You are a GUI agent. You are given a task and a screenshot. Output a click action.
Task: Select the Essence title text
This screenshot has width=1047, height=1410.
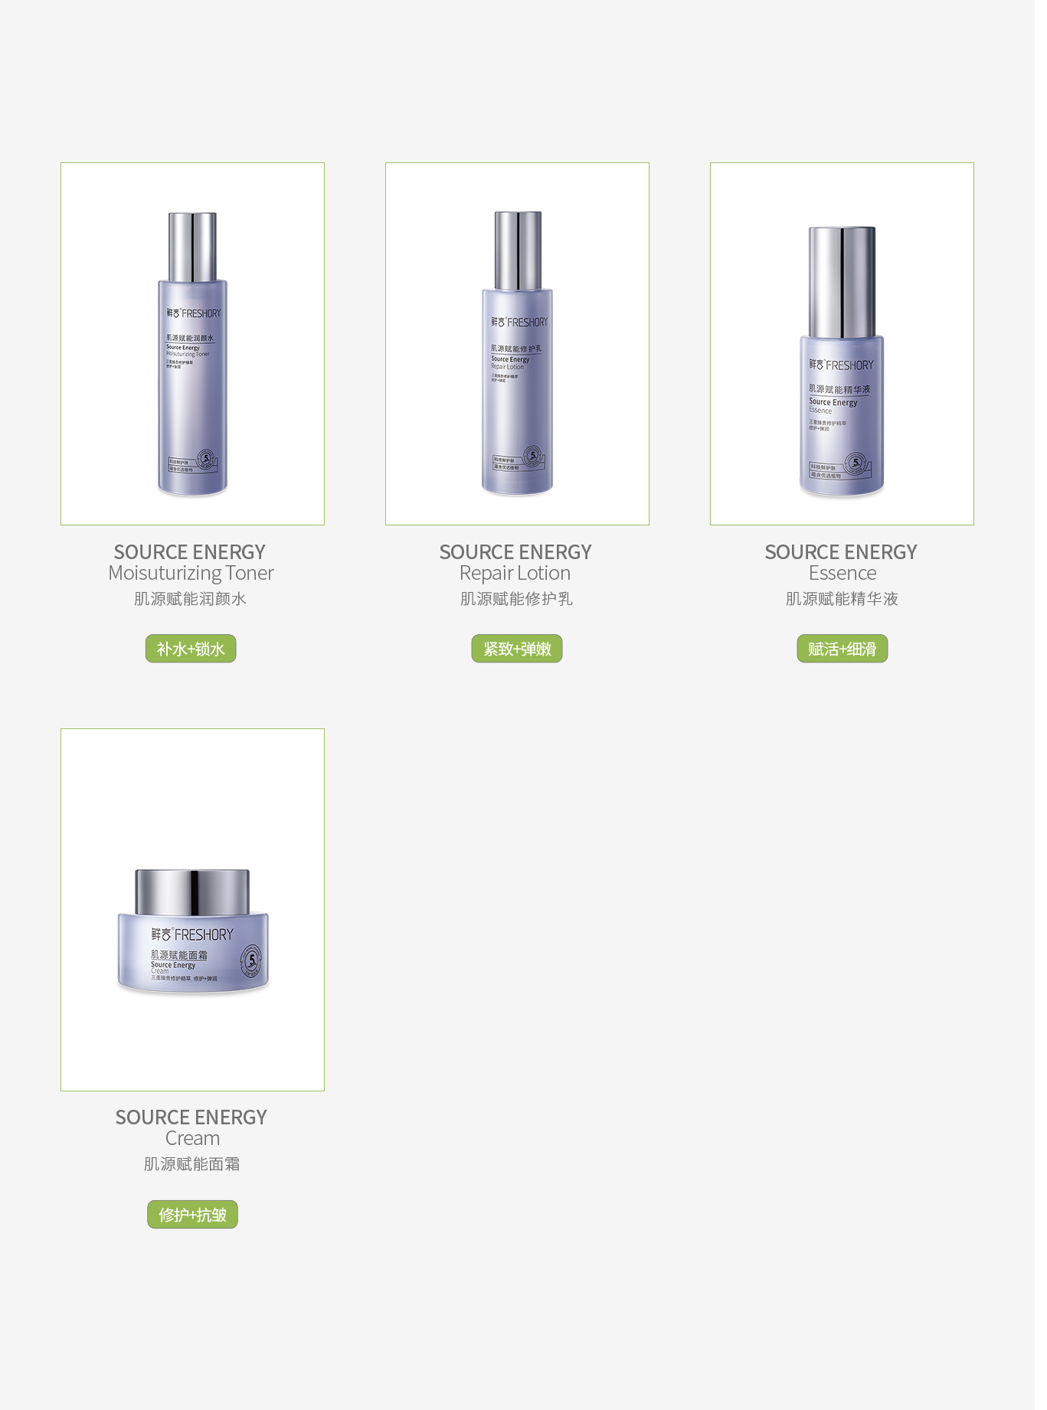pyautogui.click(x=843, y=574)
